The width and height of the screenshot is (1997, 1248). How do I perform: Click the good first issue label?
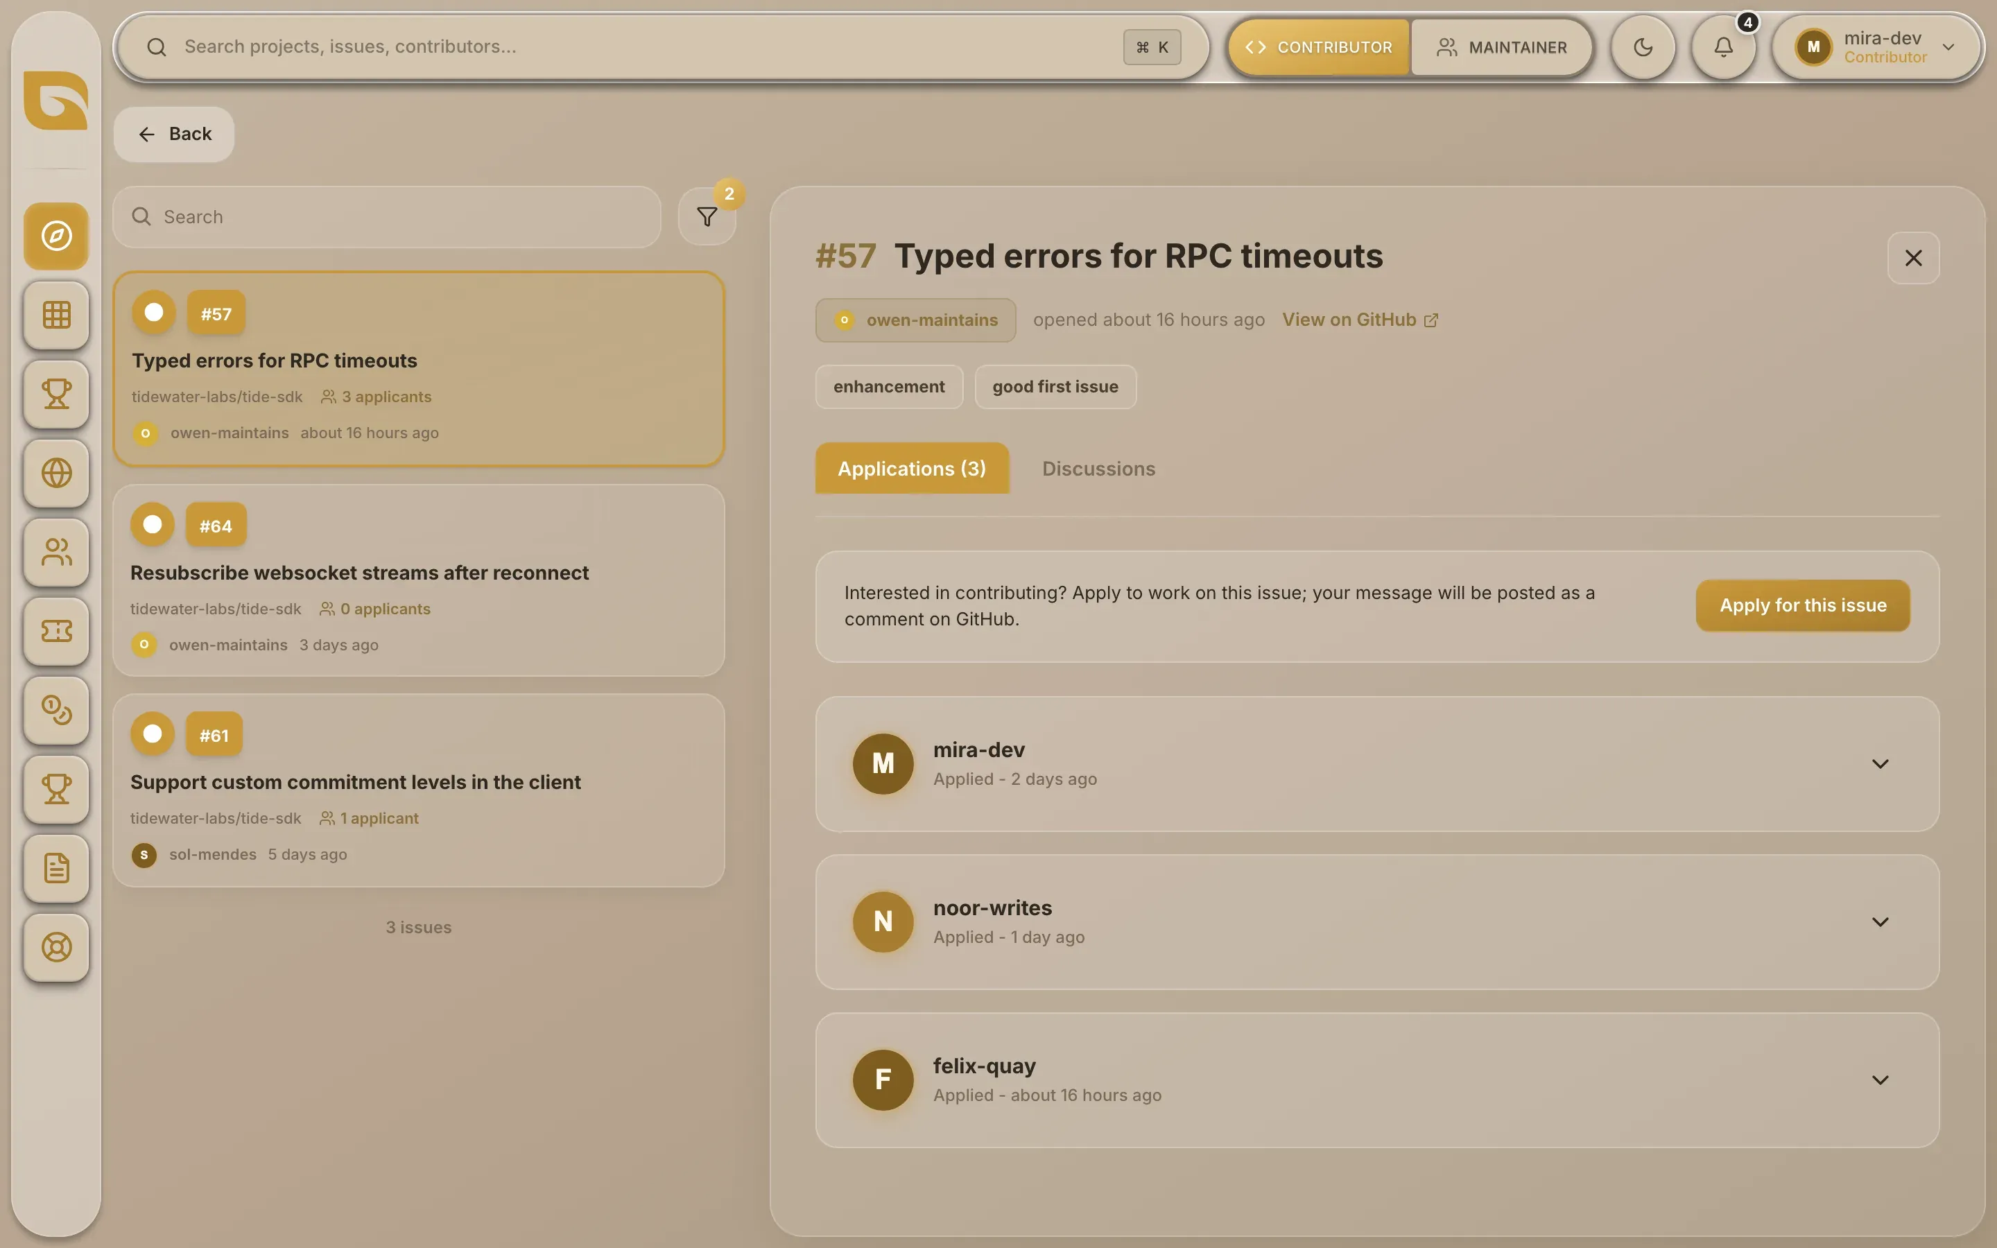1055,386
